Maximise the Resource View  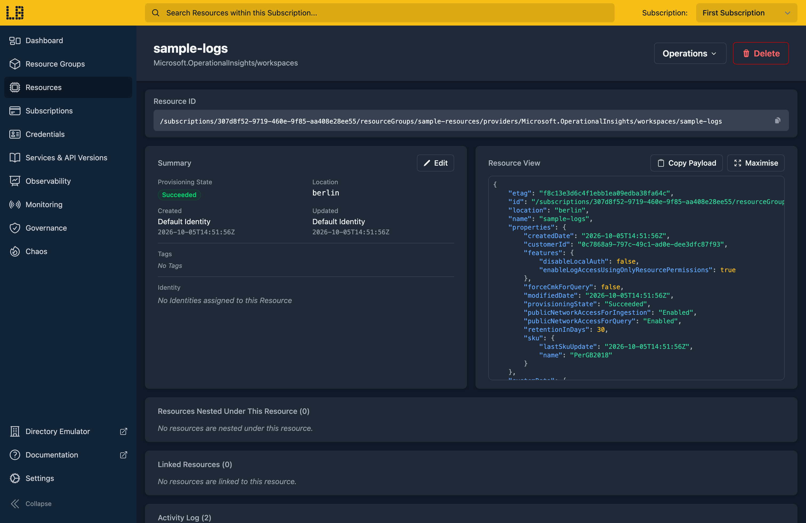pyautogui.click(x=756, y=163)
